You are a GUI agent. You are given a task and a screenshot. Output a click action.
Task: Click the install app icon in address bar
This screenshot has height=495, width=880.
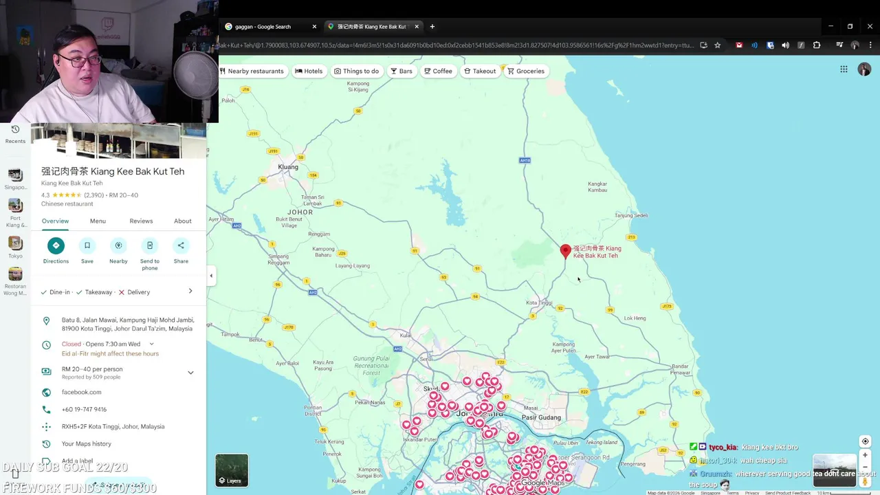pos(703,45)
